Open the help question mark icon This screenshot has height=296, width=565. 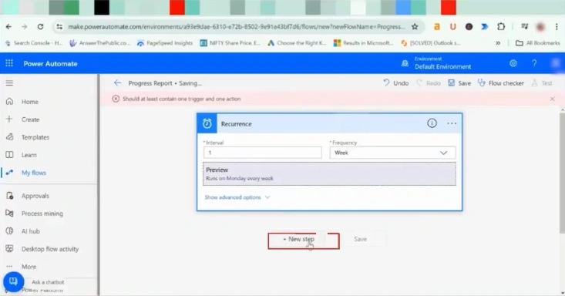pos(534,63)
